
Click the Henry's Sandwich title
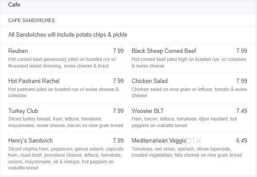pyautogui.click(x=31, y=140)
